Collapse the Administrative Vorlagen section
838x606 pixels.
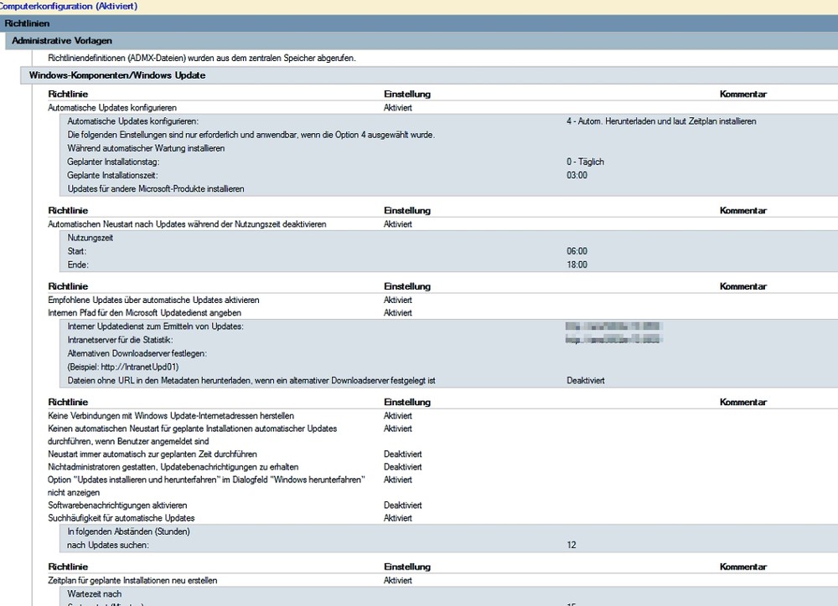[62, 40]
